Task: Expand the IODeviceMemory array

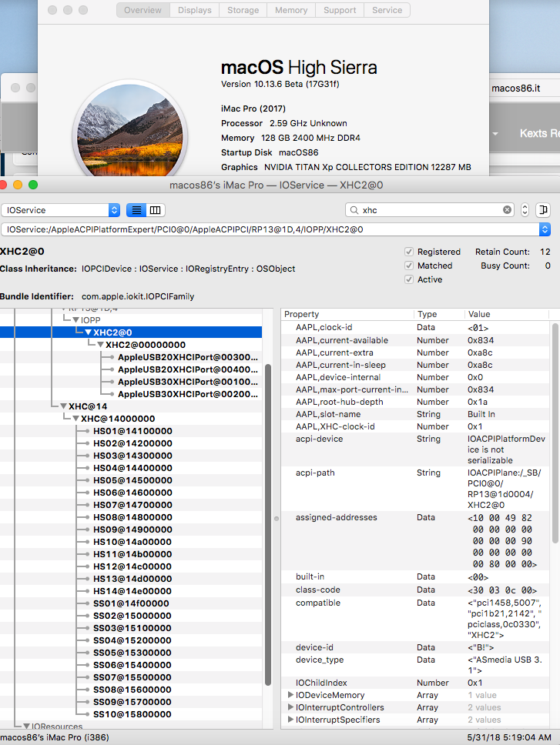Action: (290, 695)
